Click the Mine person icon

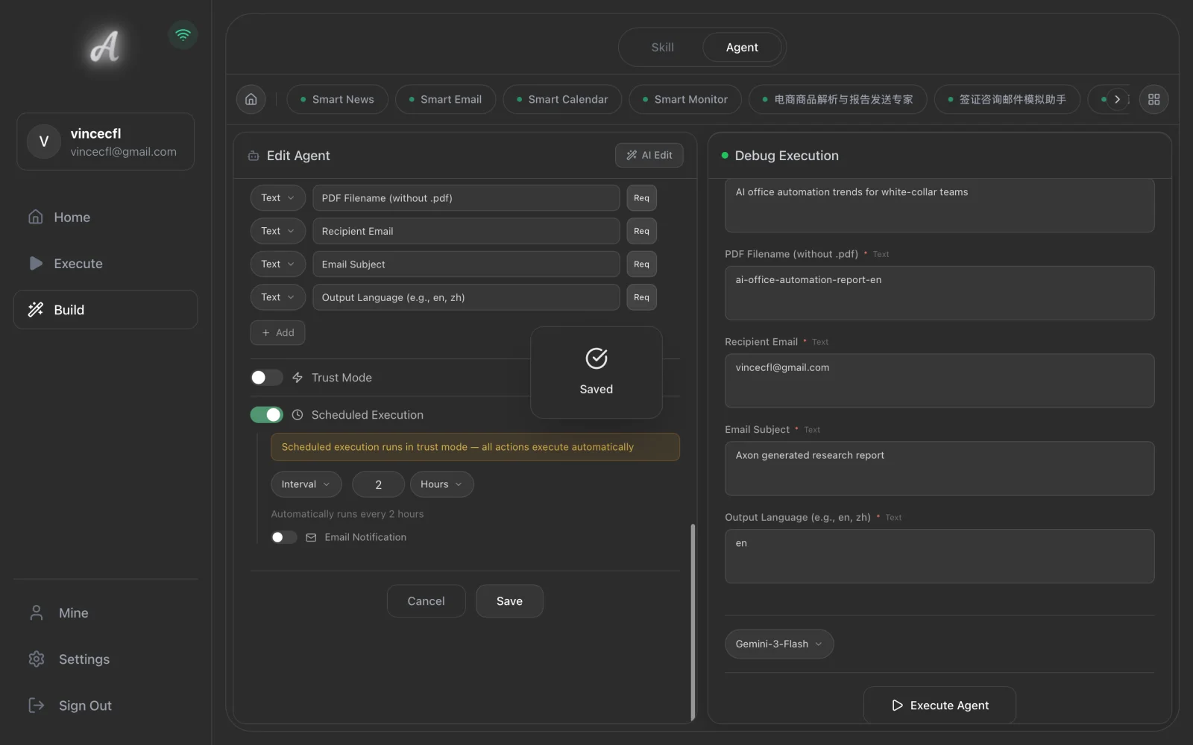click(36, 612)
